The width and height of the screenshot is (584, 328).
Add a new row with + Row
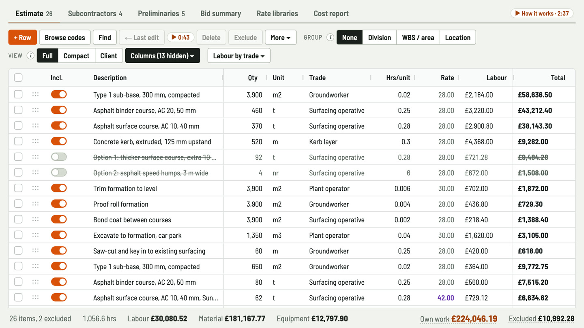tap(23, 38)
